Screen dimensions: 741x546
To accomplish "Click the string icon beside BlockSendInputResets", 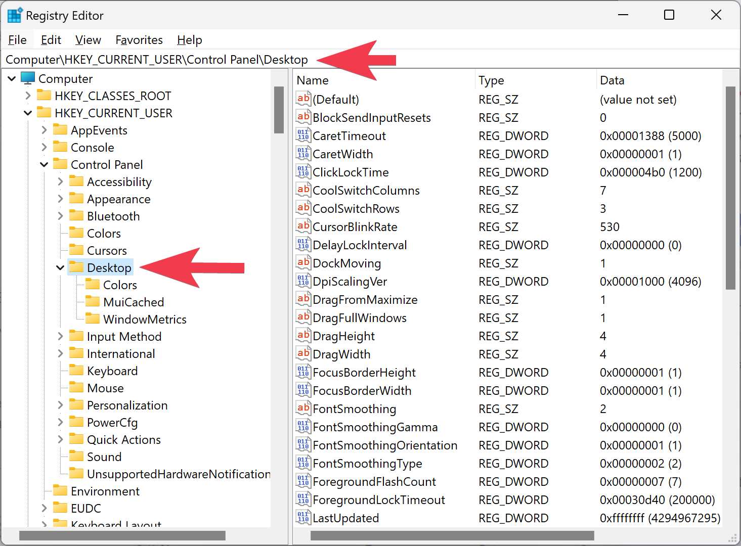I will (303, 117).
